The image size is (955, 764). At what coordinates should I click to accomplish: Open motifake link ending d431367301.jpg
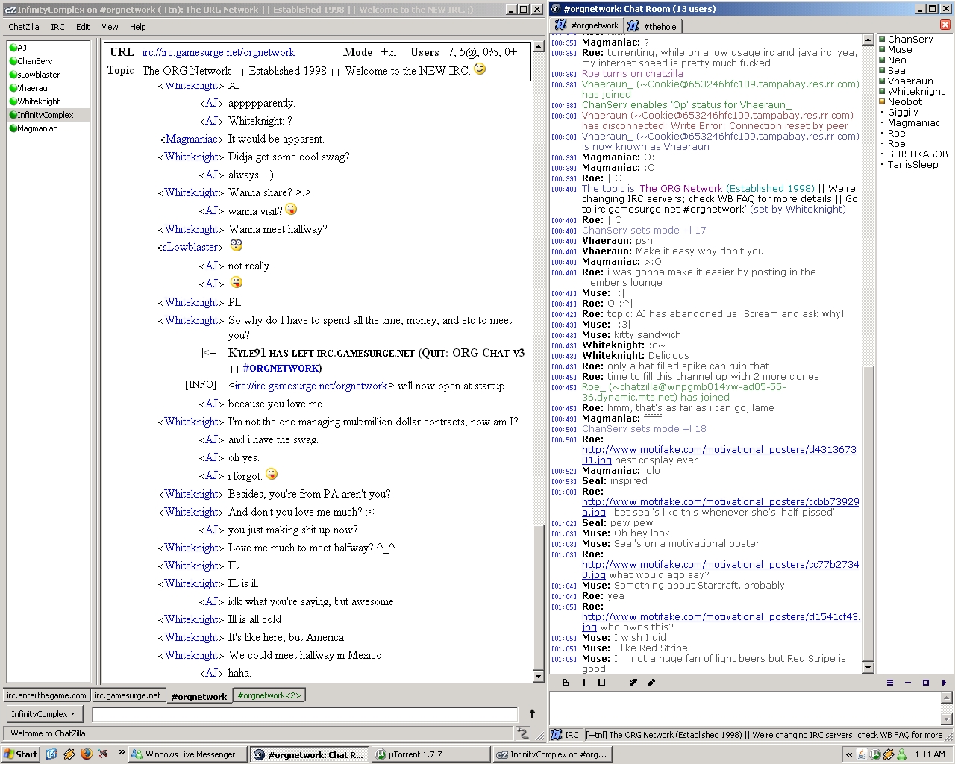[x=718, y=450]
